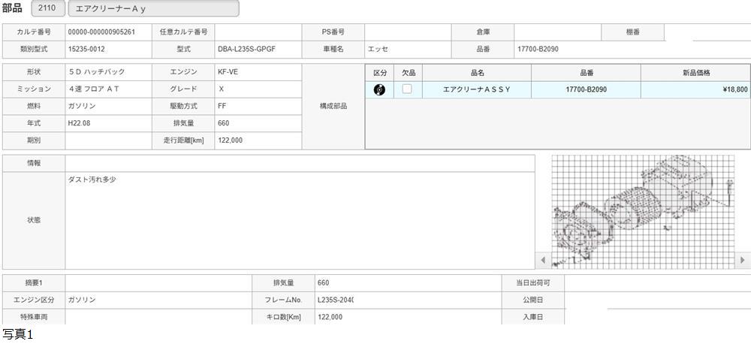Click the 状態 text area with ダスト汚れ多少
The height and width of the screenshot is (347, 751).
(x=300, y=220)
